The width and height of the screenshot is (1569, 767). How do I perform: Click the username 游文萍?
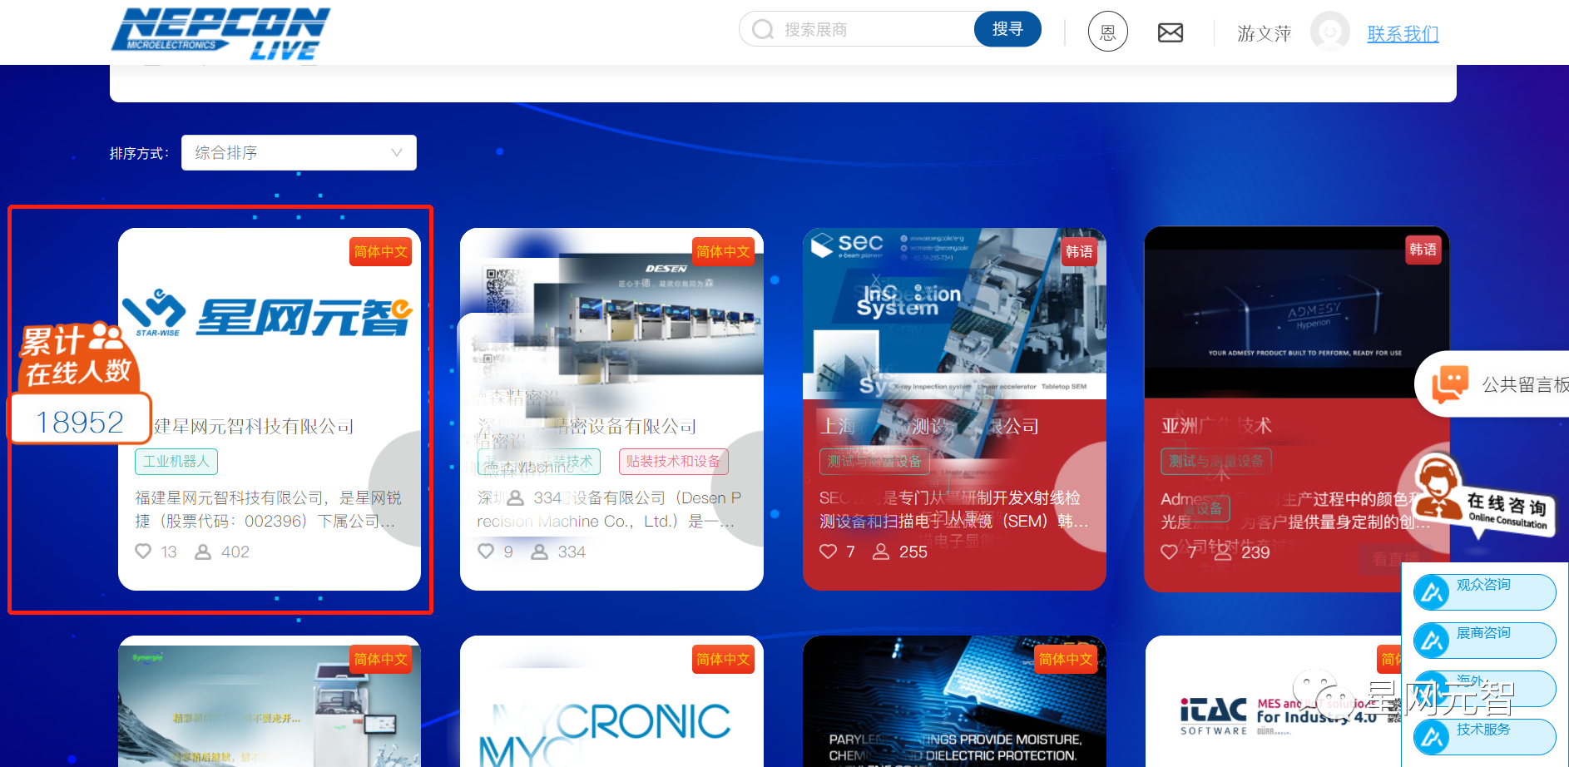point(1264,33)
